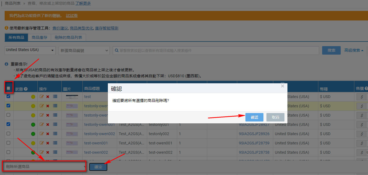This screenshot has height=175, width=368.
Task: Click the 了解更多 link
Action: [x=83, y=3]
